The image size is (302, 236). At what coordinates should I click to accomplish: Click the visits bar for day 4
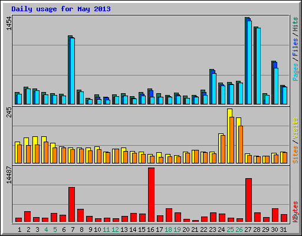[43, 150]
